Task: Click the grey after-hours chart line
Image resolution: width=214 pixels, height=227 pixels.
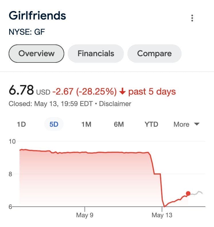Action: point(198,193)
